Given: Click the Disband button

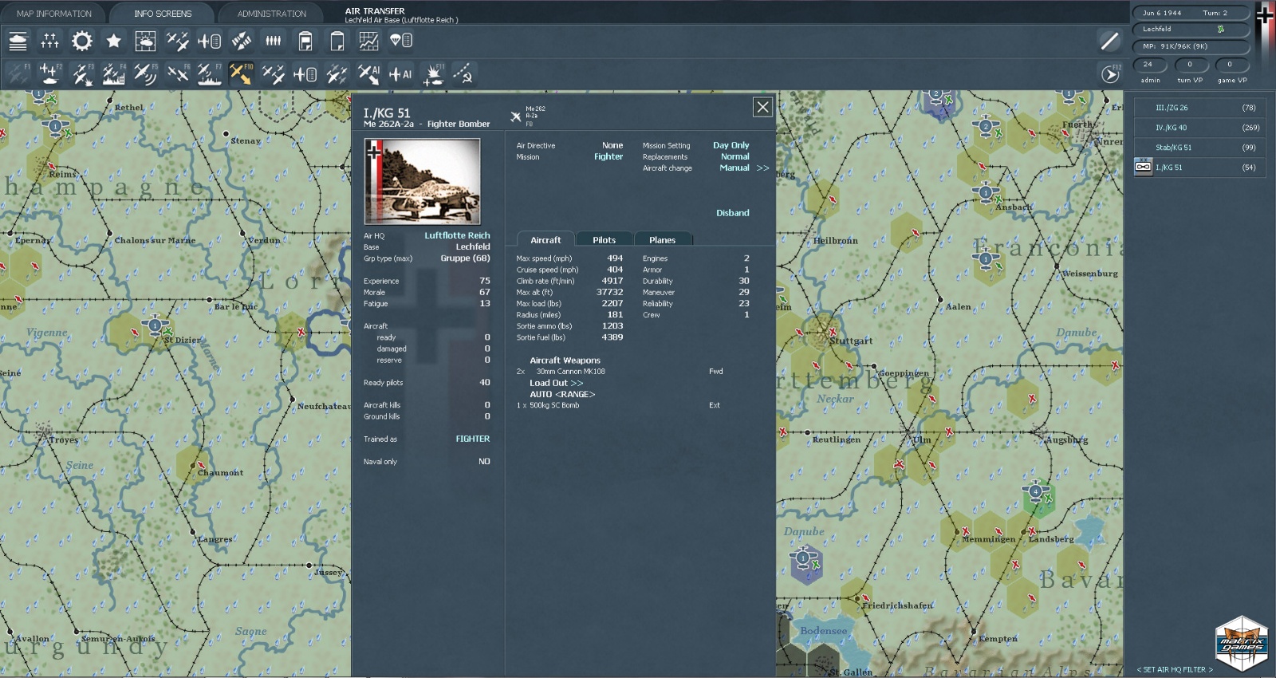Looking at the screenshot, I should [732, 213].
